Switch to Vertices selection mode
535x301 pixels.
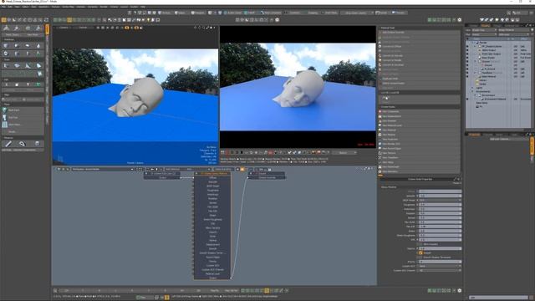click(x=166, y=13)
